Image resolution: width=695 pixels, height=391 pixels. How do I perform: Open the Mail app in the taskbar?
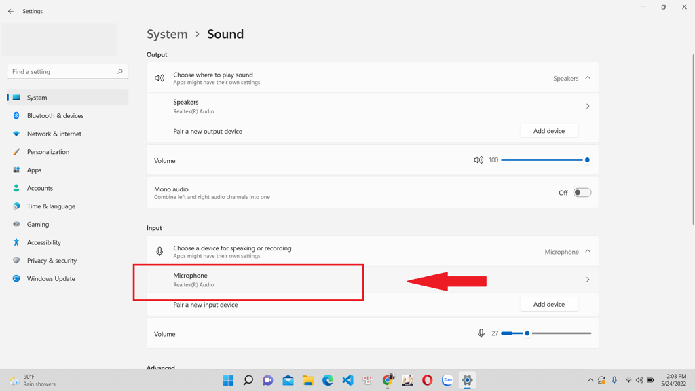288,380
